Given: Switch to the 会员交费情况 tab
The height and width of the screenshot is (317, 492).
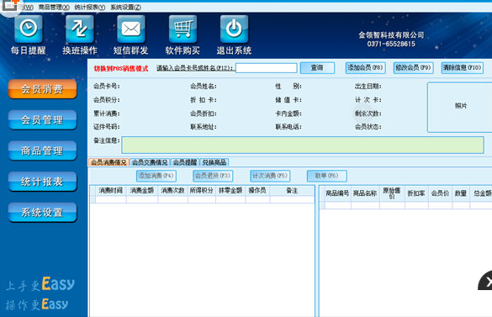Looking at the screenshot, I should 150,162.
